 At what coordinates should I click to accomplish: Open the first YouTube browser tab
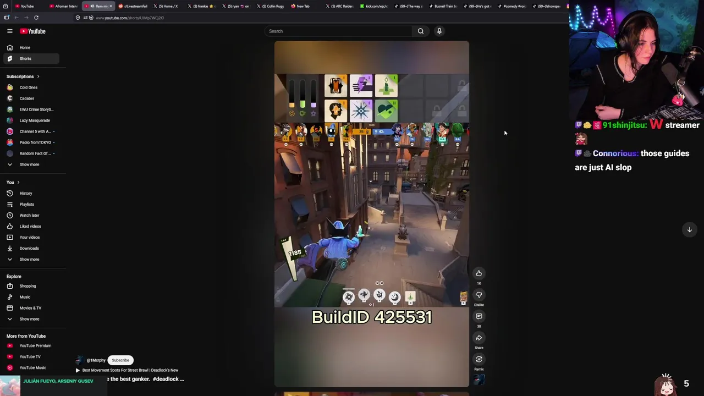(29, 6)
